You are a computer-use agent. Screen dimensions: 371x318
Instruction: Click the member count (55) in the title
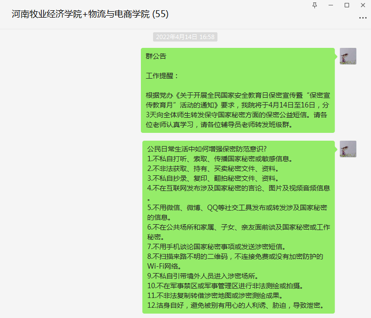[x=160, y=14]
